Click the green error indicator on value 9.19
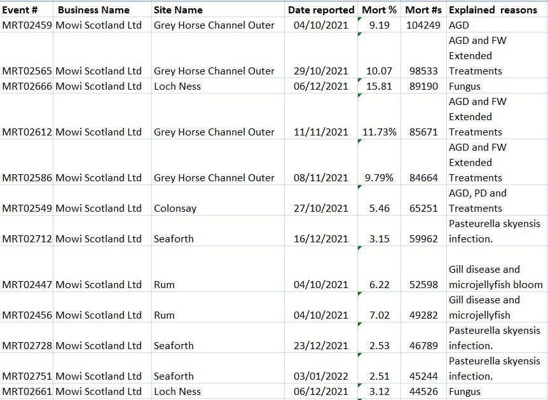Image resolution: width=548 pixels, height=400 pixels. [360, 21]
